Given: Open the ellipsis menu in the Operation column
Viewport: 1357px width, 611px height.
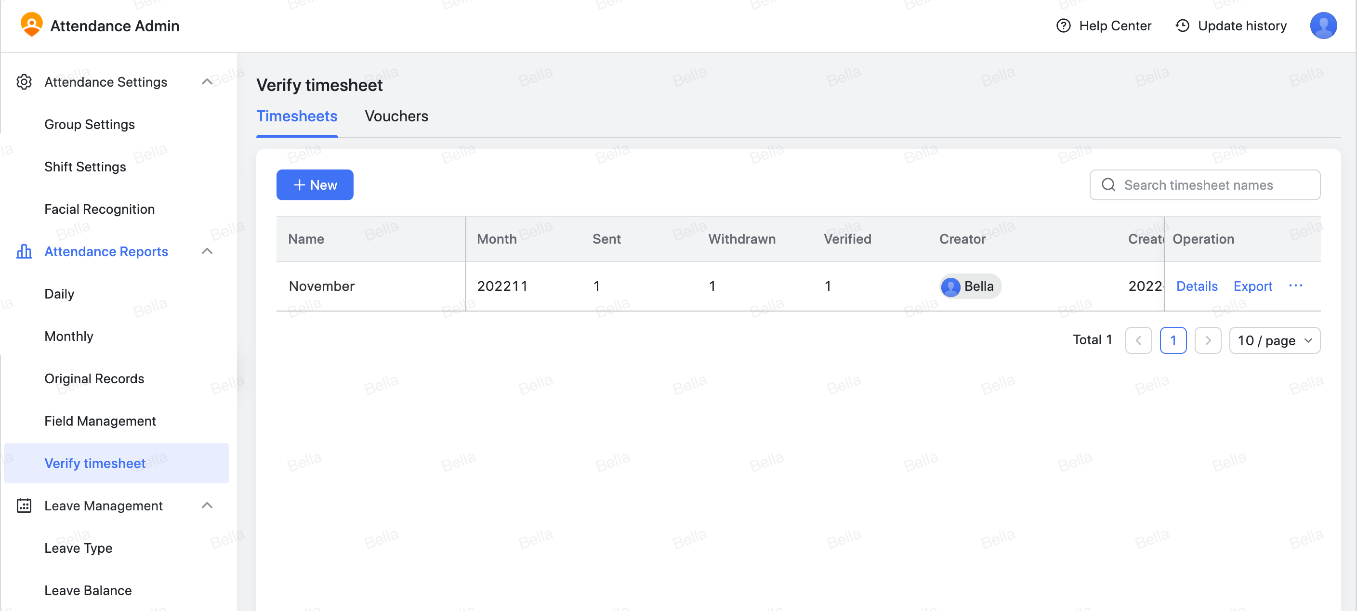Looking at the screenshot, I should 1296,286.
